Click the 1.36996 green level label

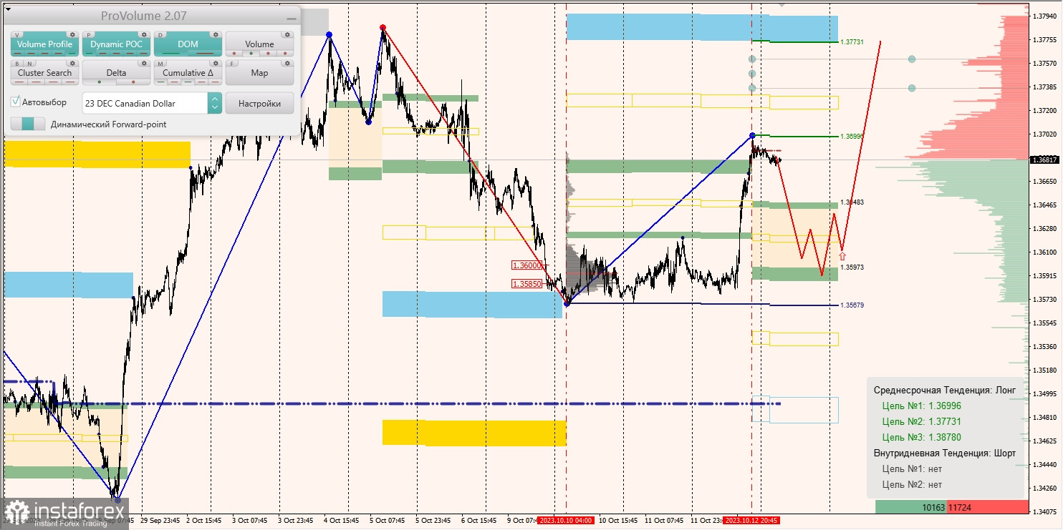[x=852, y=136]
